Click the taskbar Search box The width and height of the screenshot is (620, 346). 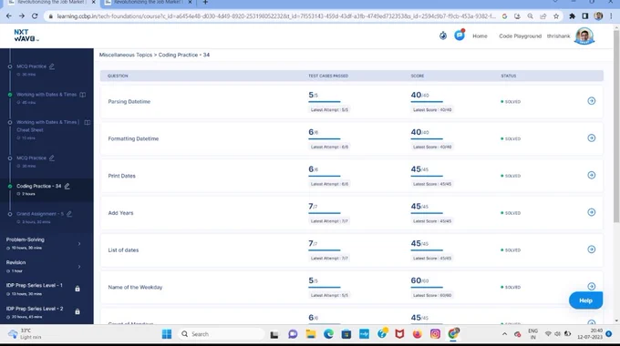(222, 334)
